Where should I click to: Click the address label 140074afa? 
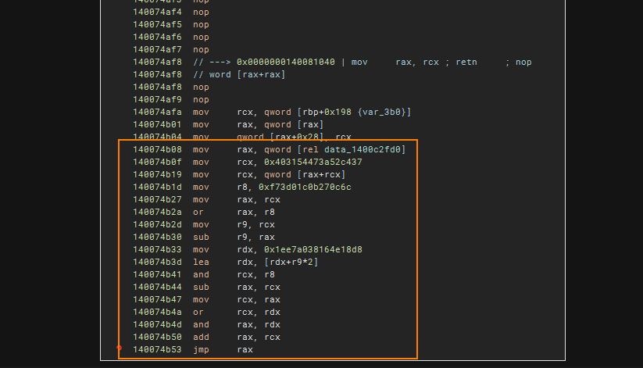[x=157, y=112]
